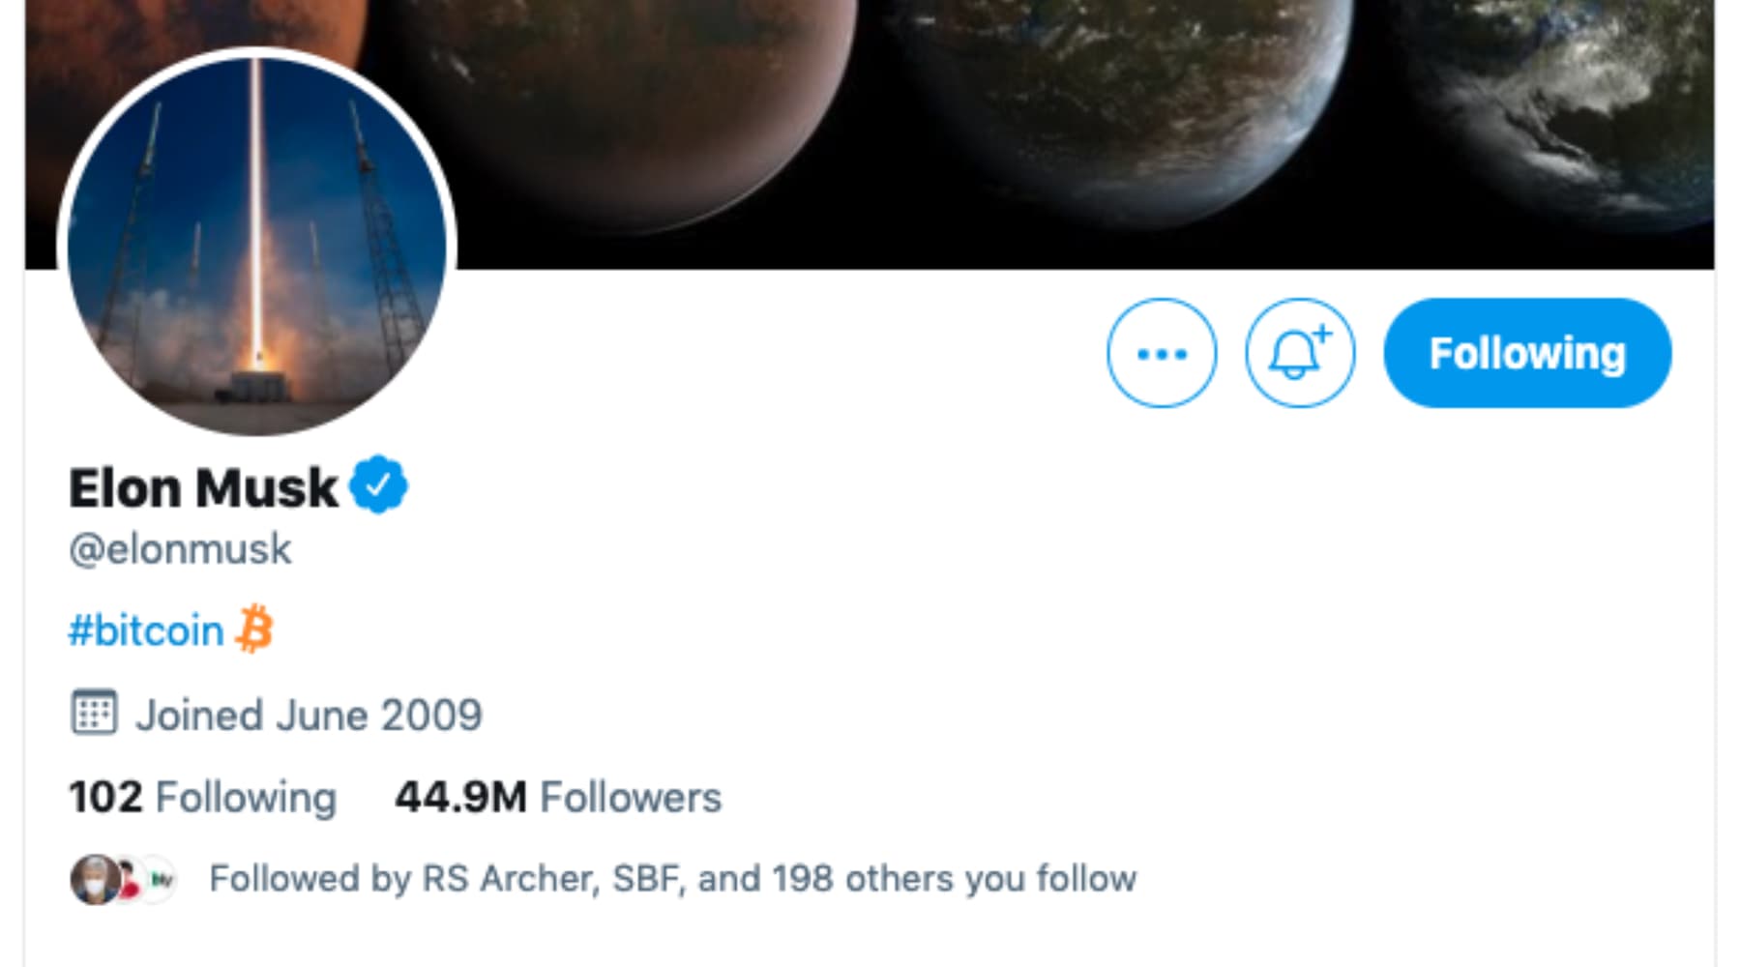Click the Elon Musk display name
Image resolution: width=1741 pixels, height=967 pixels.
pyautogui.click(x=203, y=487)
